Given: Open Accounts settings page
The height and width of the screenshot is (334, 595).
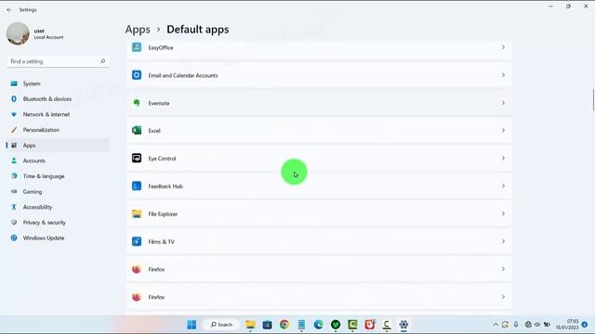Looking at the screenshot, I should point(58,161).
